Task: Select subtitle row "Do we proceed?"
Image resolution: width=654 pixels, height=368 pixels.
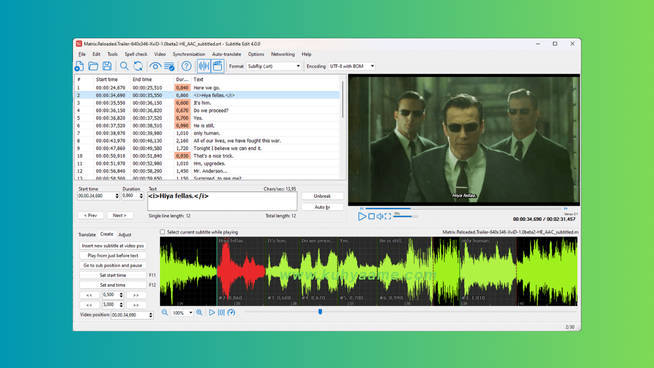Action: click(207, 110)
